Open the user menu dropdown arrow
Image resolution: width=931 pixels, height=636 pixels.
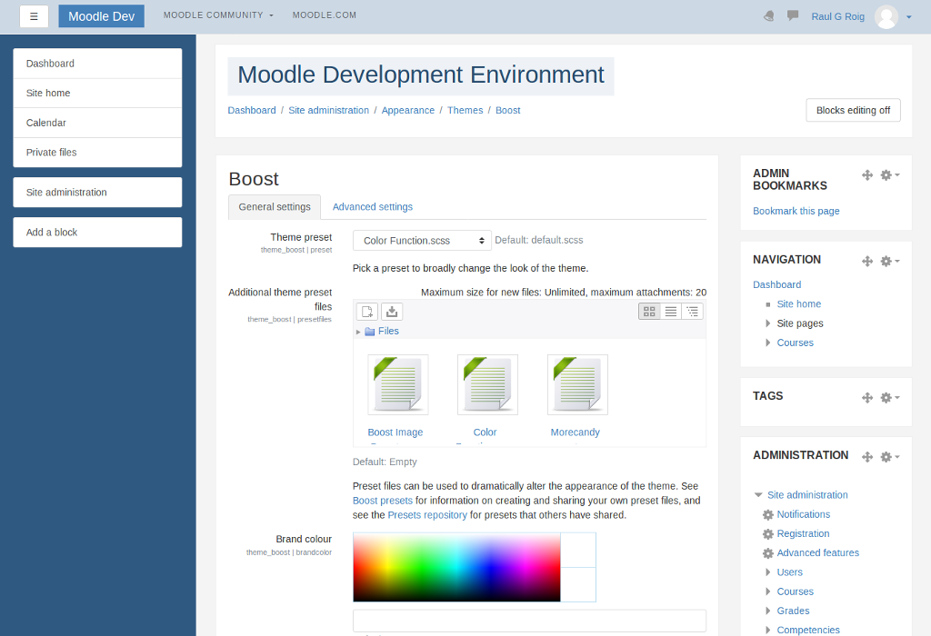(908, 17)
